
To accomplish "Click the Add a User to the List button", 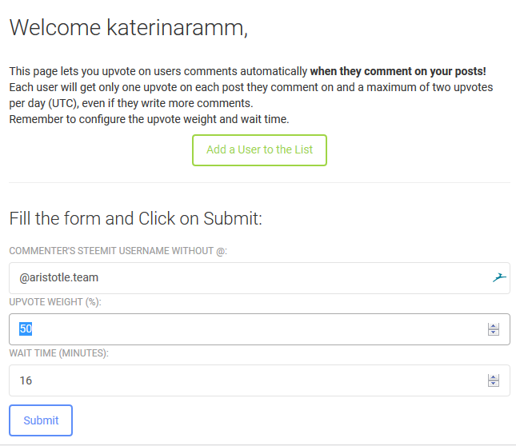I will point(259,150).
